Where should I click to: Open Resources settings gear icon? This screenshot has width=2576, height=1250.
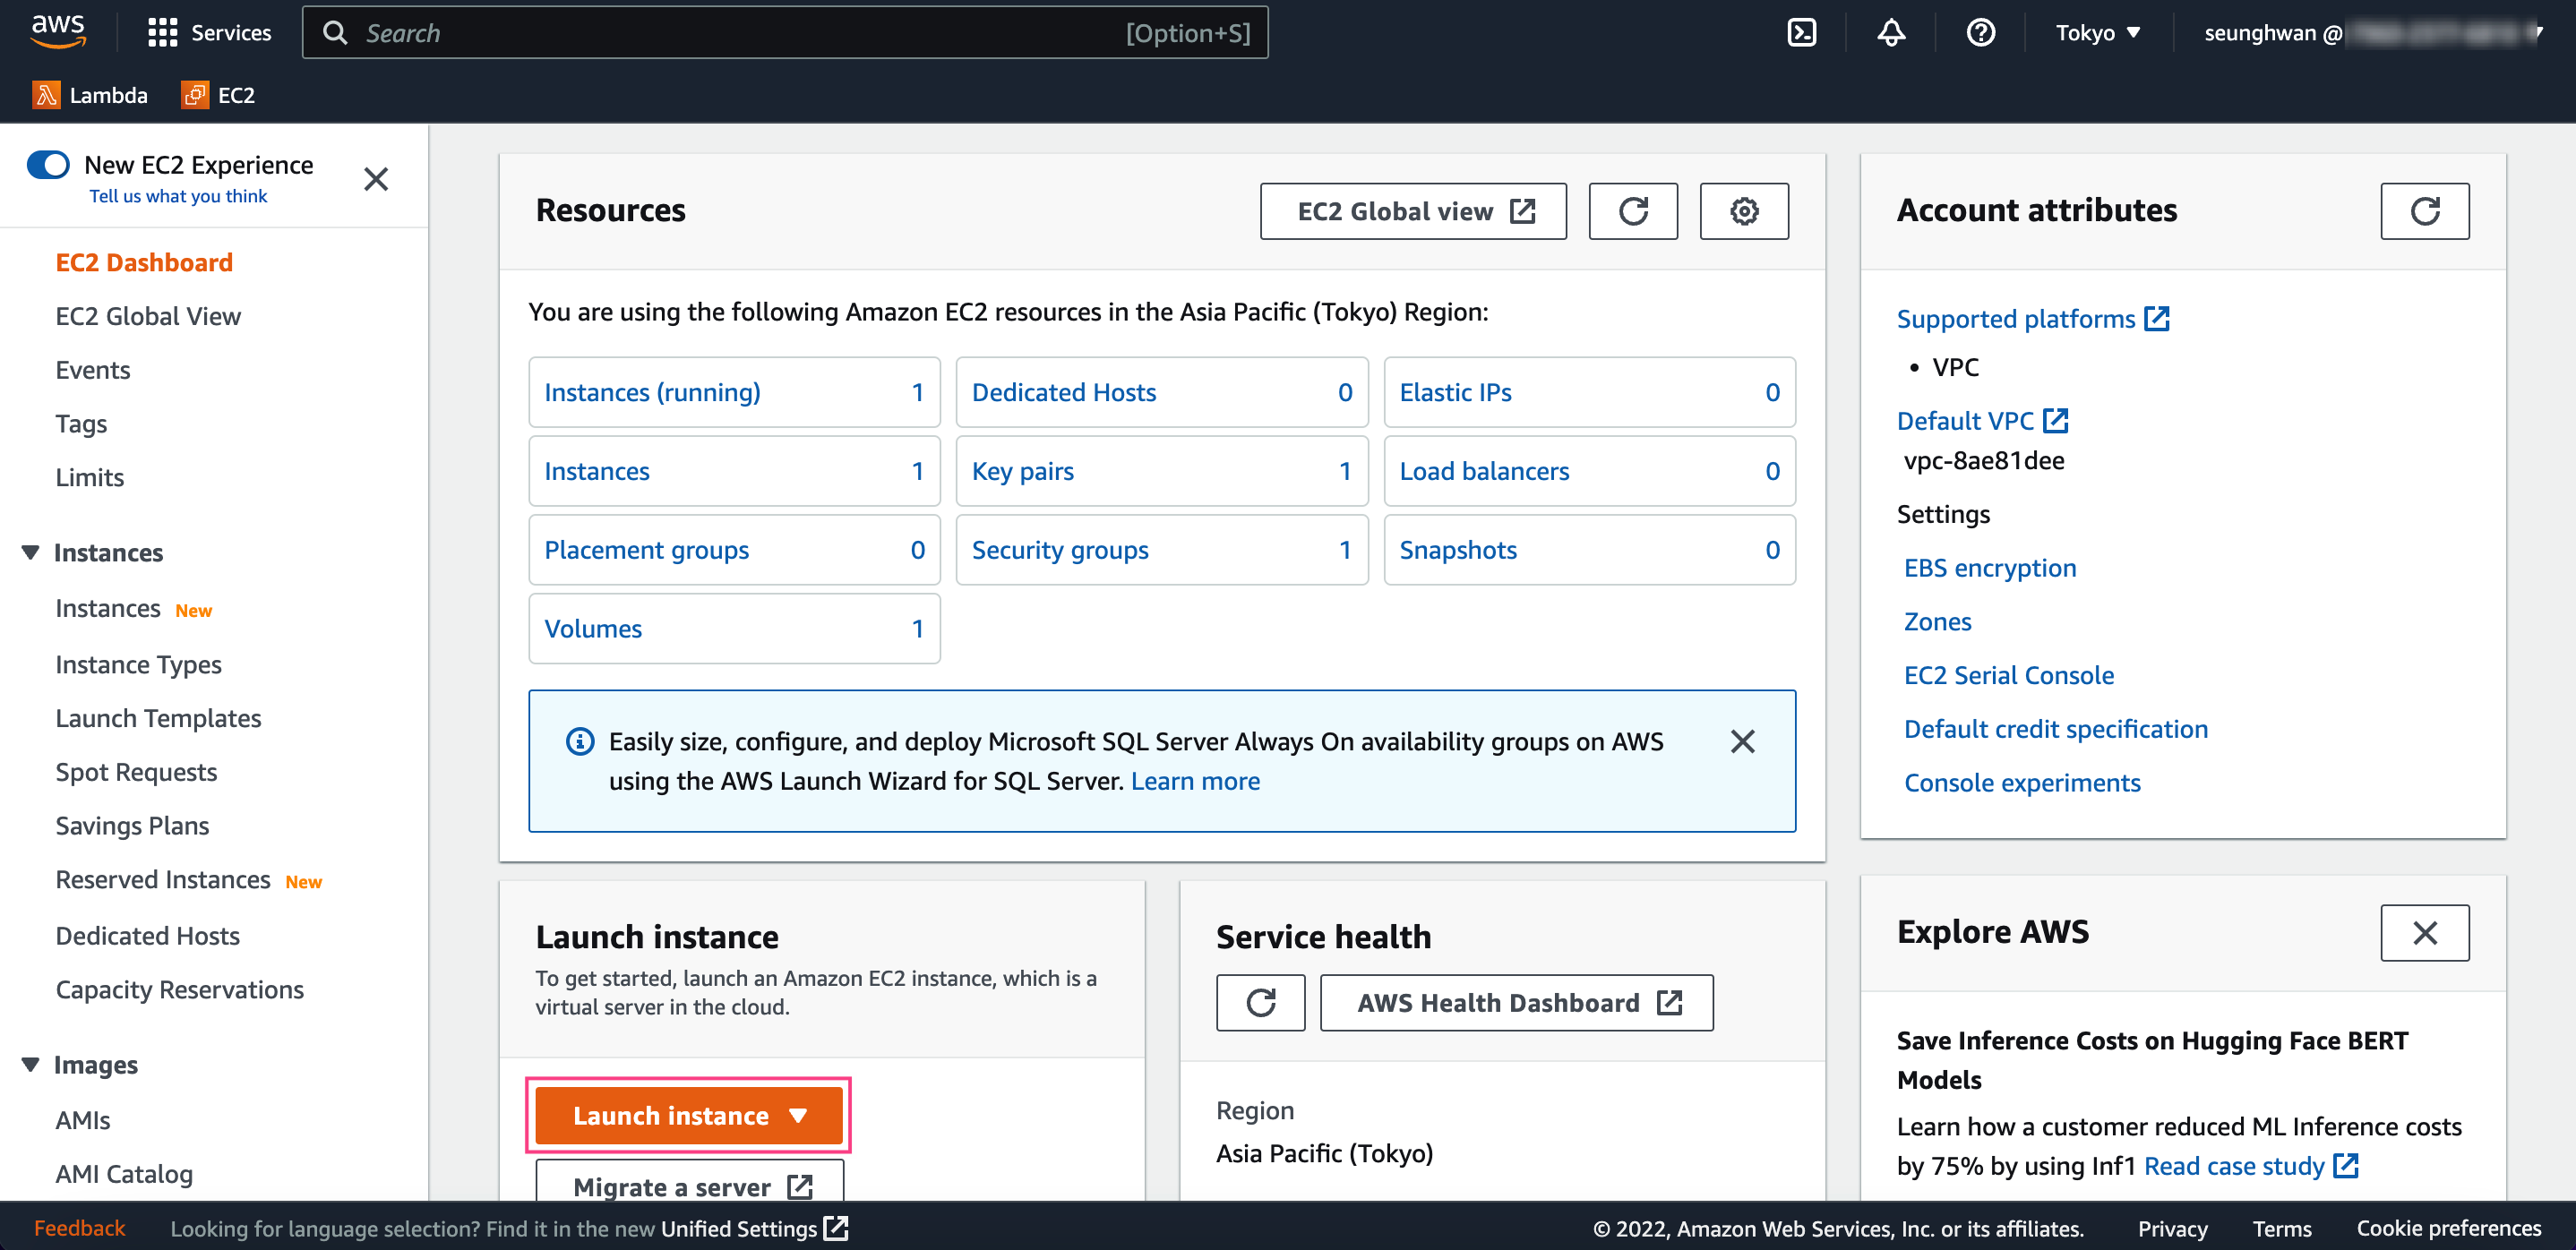1743,211
